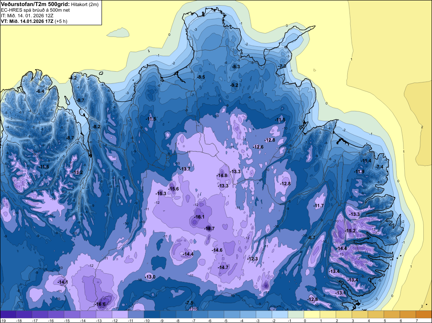
Task: Click the legend scale label "-15"
Action: click(x=67, y=320)
